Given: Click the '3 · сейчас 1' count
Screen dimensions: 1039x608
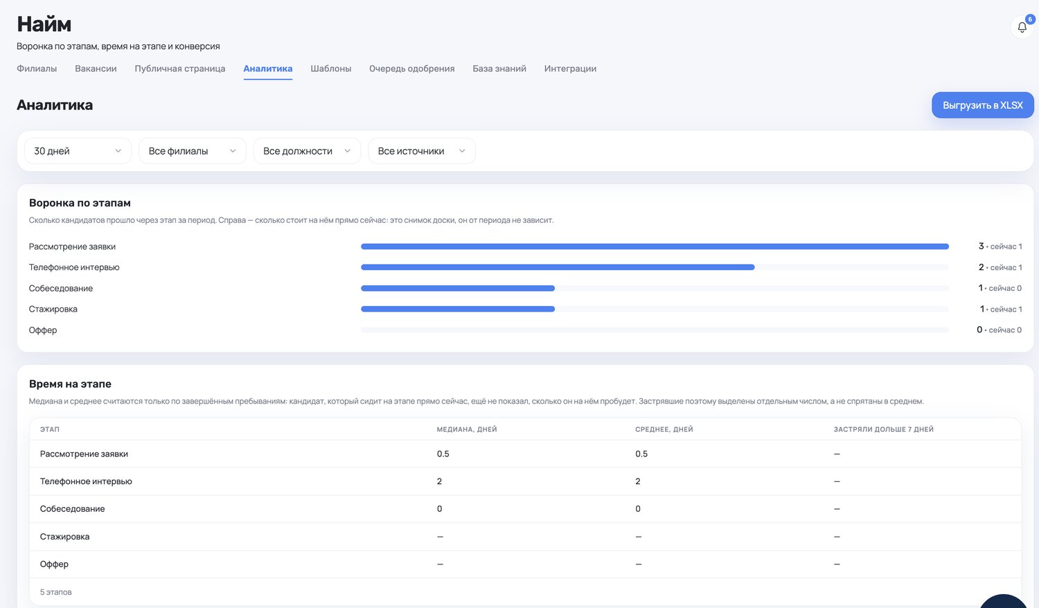Looking at the screenshot, I should (1000, 247).
